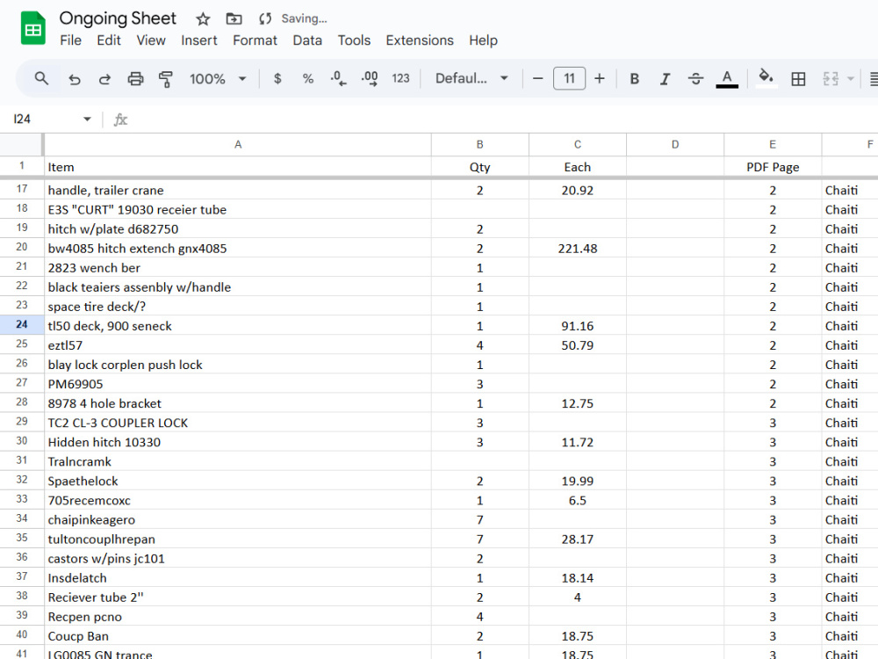Open the zoom 100% dropdown
Viewport: 878px width, 659px height.
click(218, 78)
